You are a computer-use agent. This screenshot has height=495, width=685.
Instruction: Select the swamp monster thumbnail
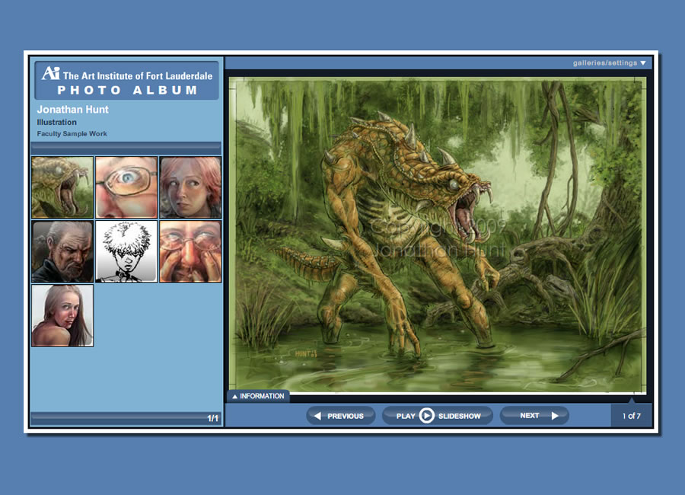pyautogui.click(x=62, y=187)
